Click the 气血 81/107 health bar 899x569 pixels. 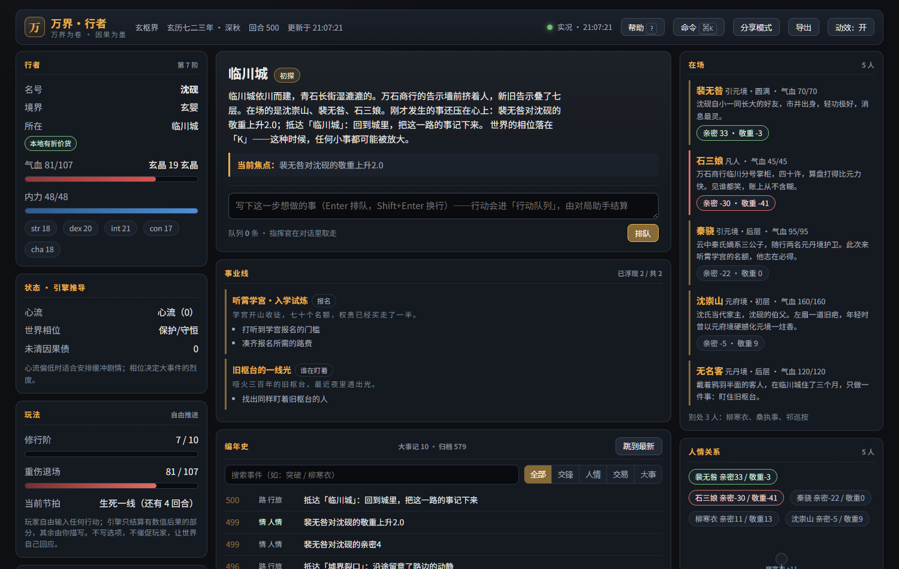111,179
